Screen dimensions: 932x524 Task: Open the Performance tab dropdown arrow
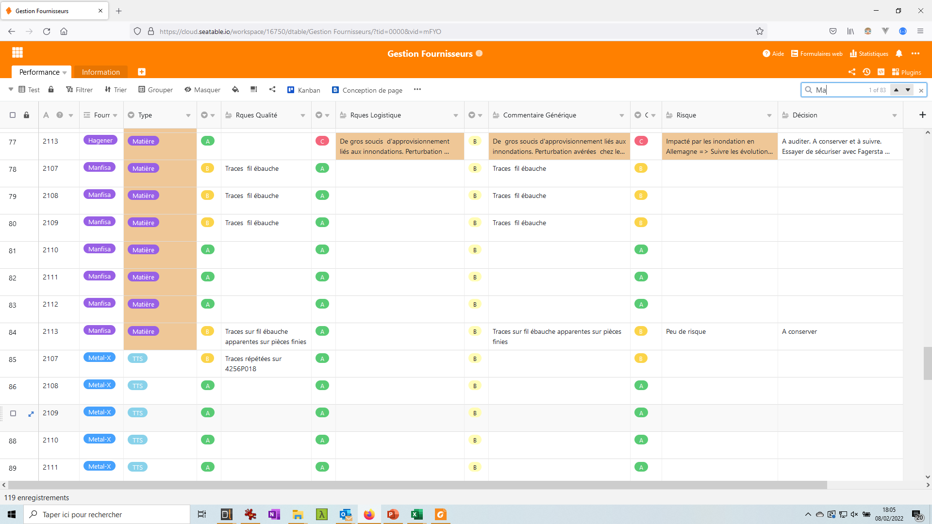65,73
